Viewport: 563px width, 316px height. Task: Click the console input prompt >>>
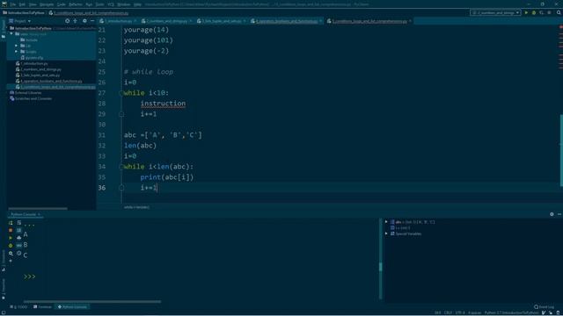pos(29,276)
